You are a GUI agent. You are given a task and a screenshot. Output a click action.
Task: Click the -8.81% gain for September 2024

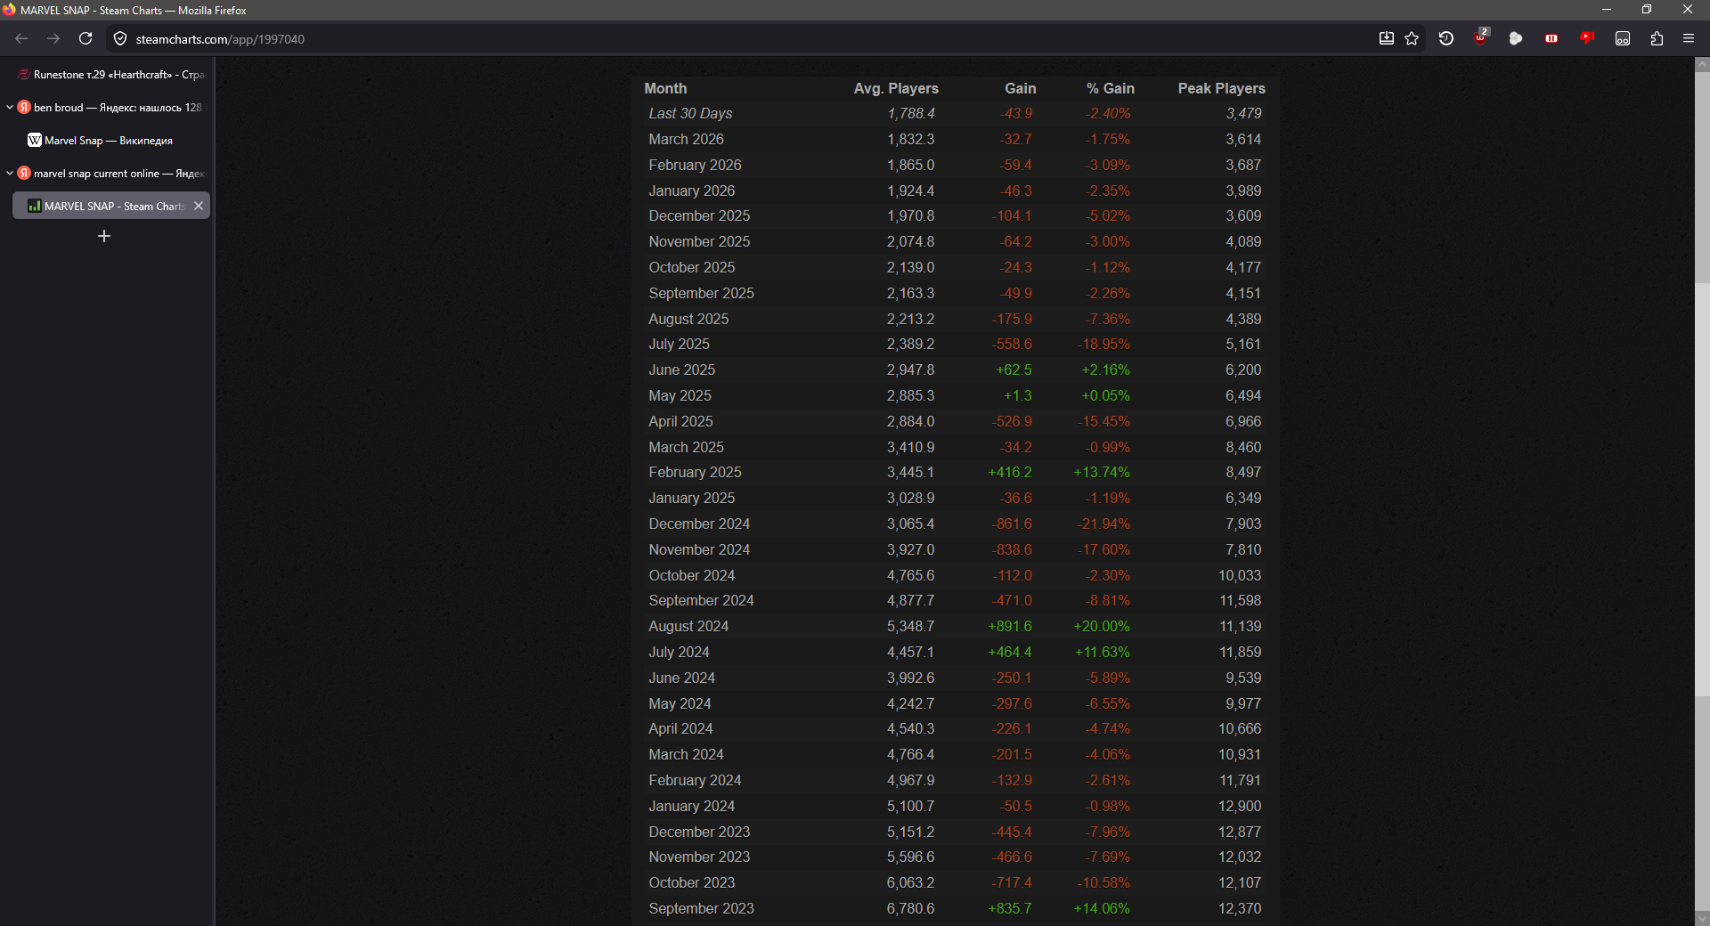(x=1107, y=600)
